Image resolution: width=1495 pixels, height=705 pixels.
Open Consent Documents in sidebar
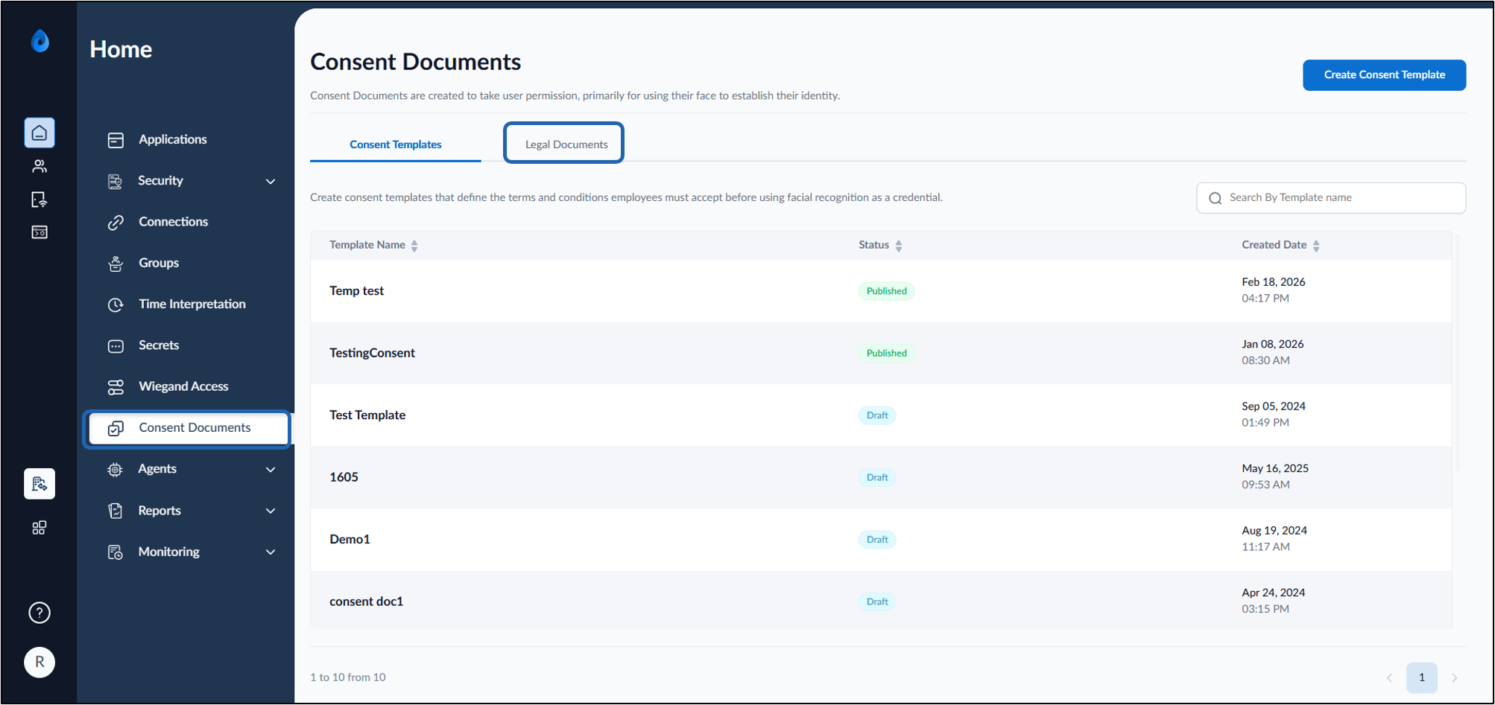[x=188, y=428]
